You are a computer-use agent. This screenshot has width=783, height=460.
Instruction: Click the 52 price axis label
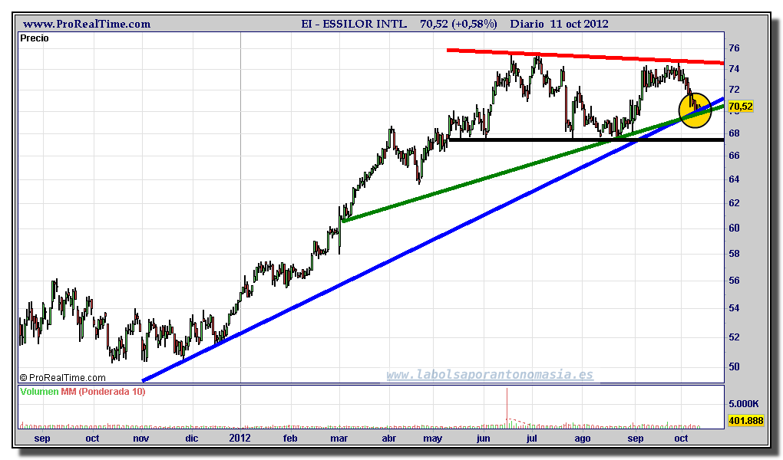pos(734,337)
